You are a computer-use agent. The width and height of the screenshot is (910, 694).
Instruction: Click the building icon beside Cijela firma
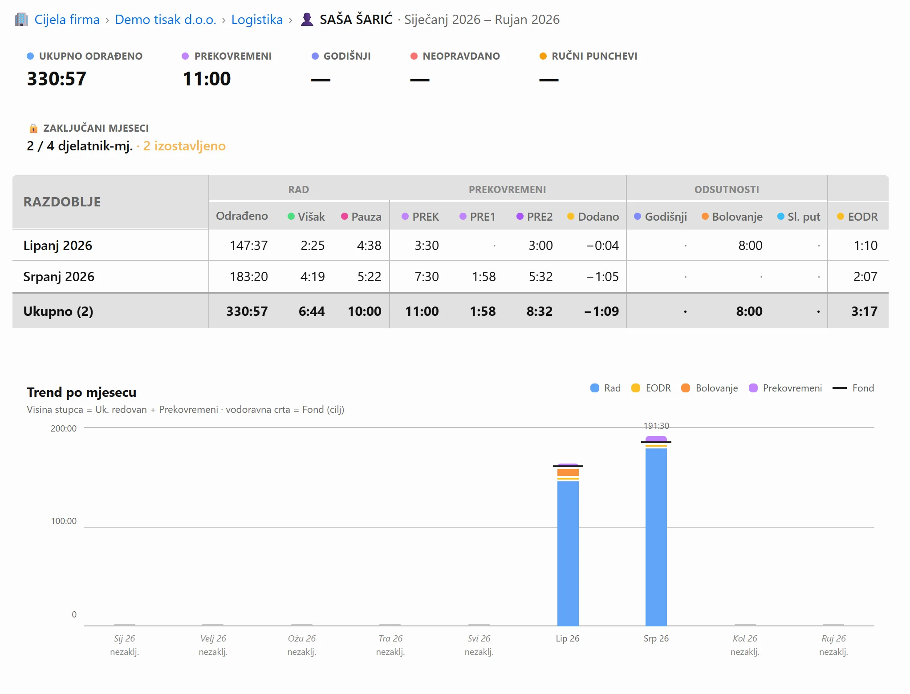click(21, 20)
